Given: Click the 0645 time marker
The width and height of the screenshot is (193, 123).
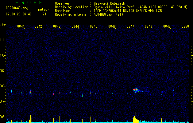Looking at the screenshot, I should [94, 26].
